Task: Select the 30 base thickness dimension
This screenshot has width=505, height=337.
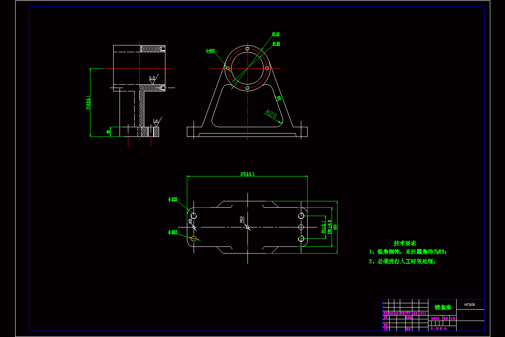Action: coord(109,132)
